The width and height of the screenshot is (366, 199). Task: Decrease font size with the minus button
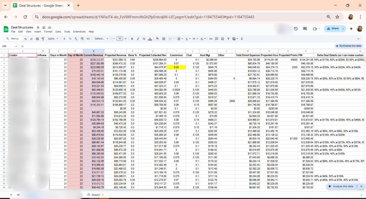(x=114, y=39)
